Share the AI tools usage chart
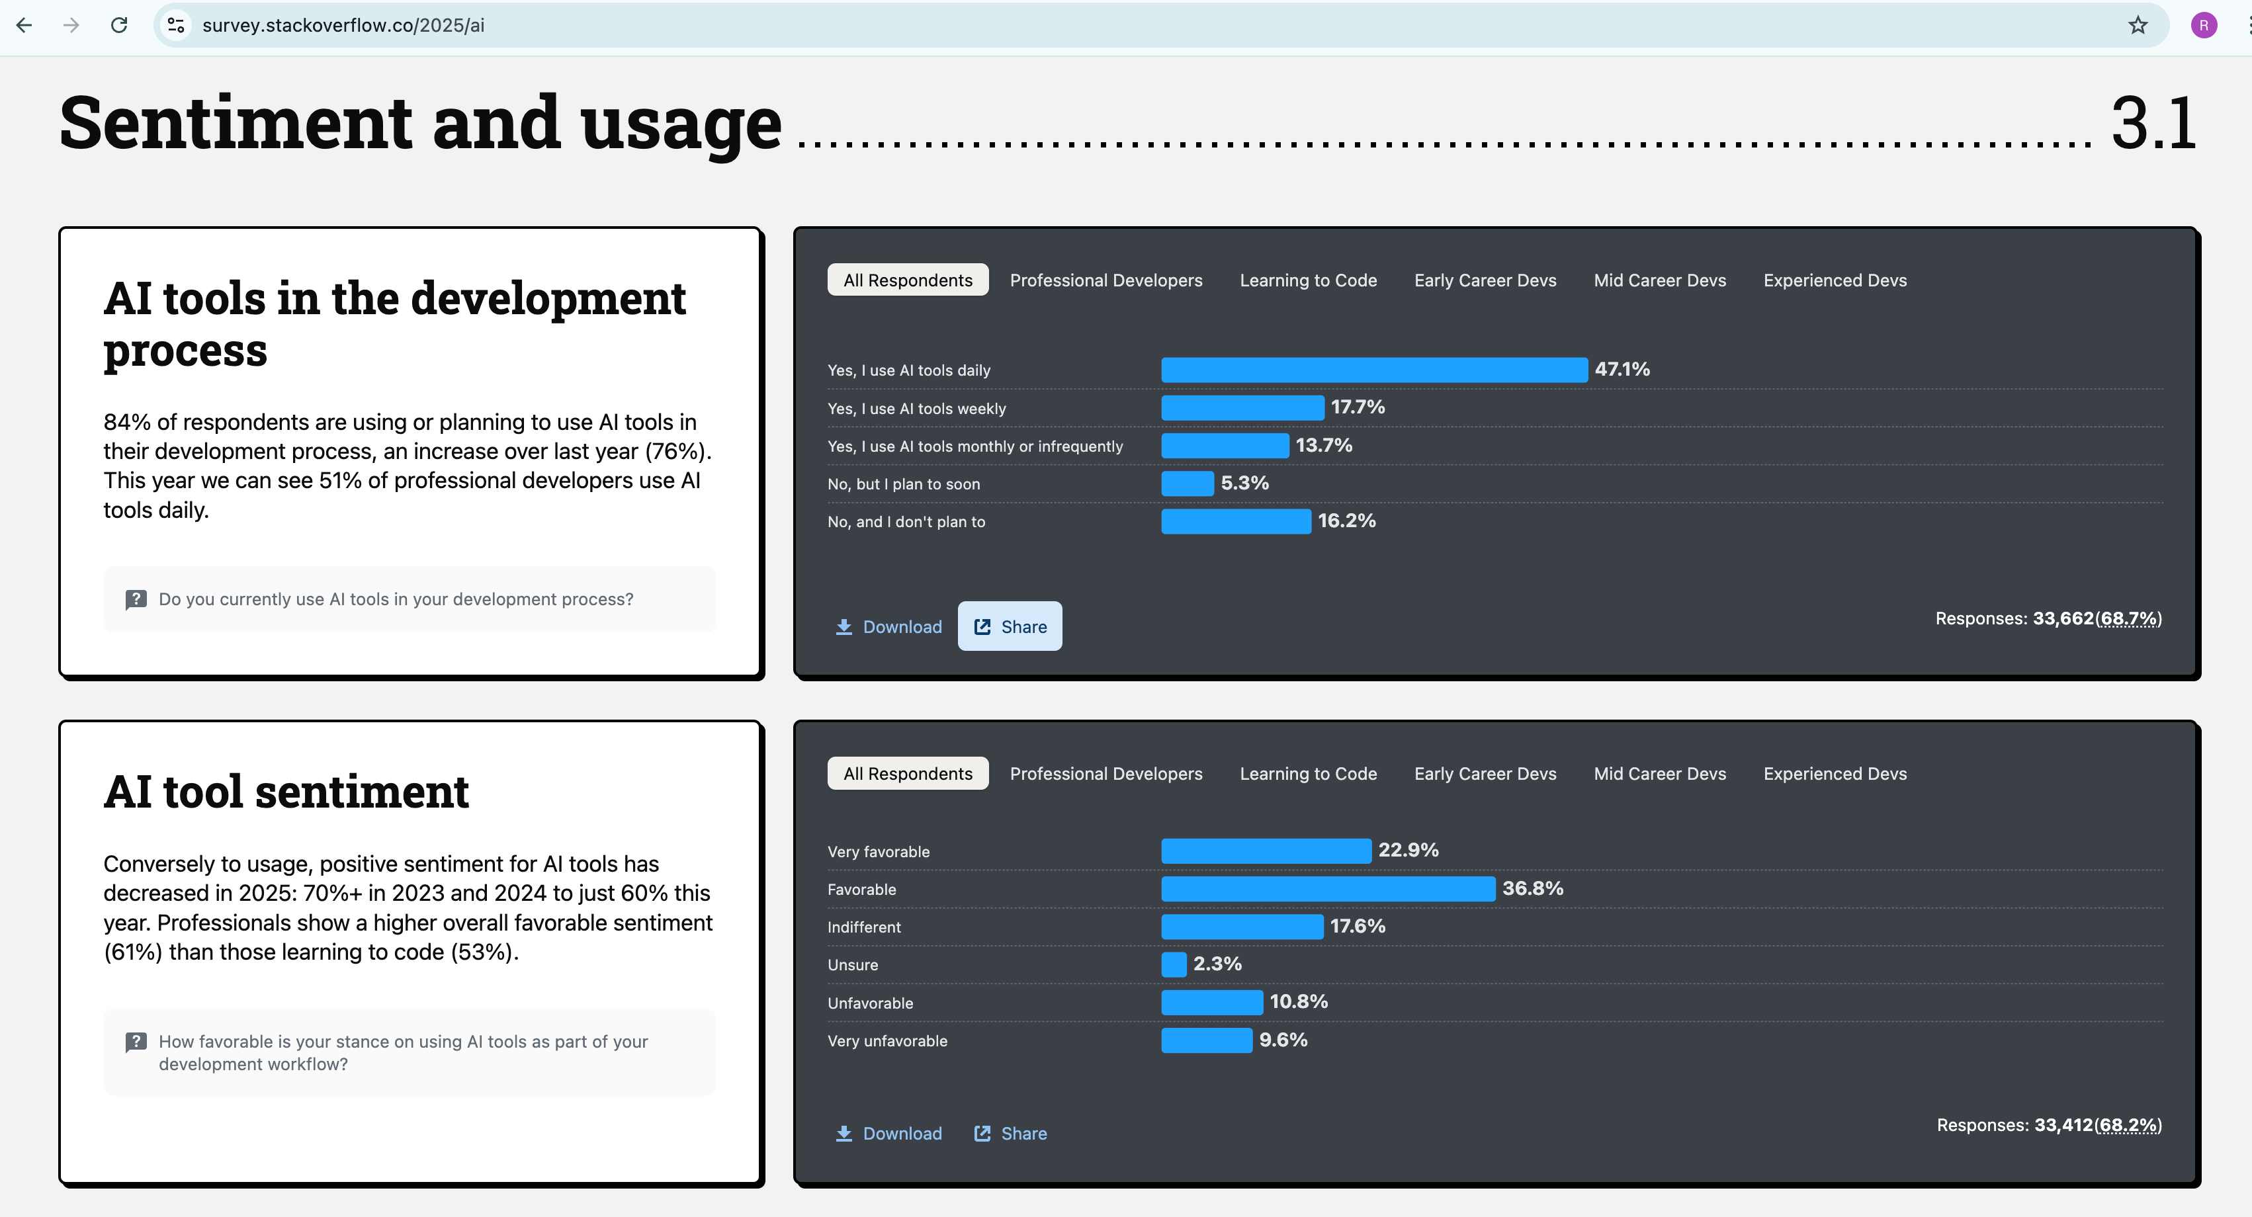 click(x=1010, y=627)
